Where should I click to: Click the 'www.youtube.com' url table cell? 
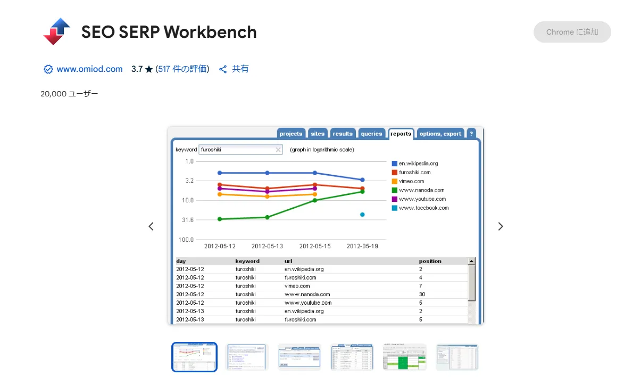[x=308, y=303]
